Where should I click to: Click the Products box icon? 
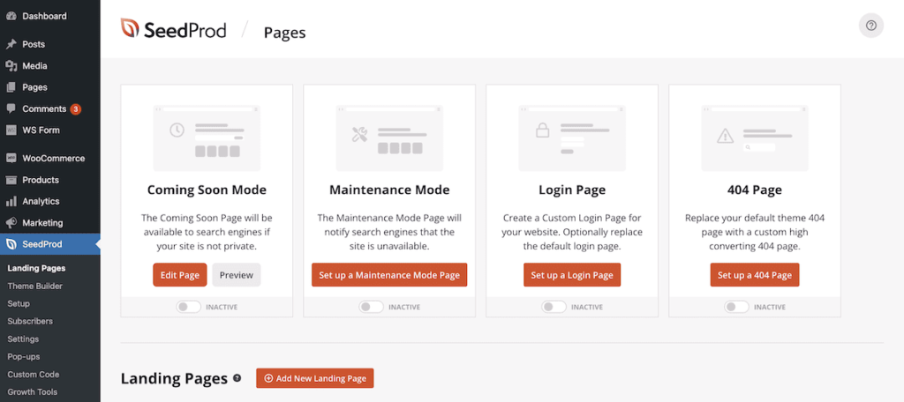coord(11,180)
